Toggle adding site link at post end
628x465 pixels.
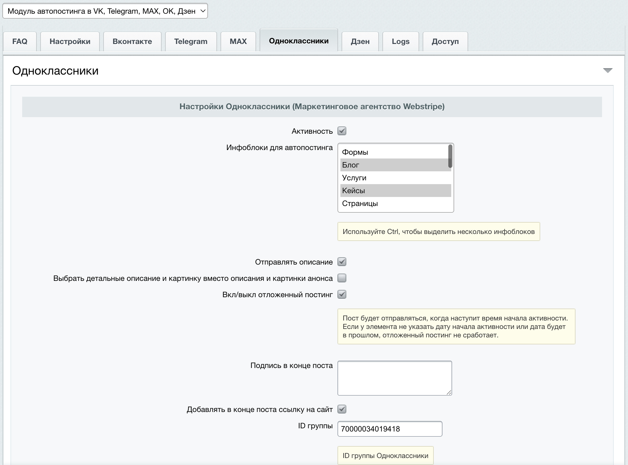point(342,409)
